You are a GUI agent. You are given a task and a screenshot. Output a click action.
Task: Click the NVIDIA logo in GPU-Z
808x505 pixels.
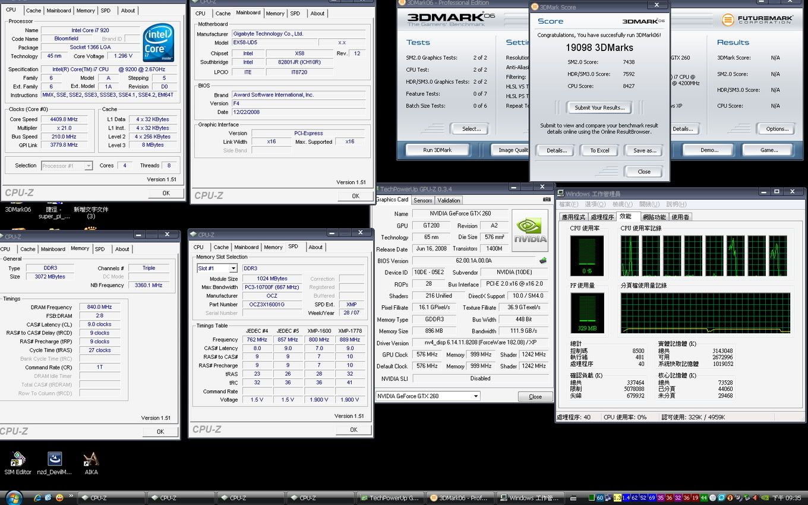[x=530, y=229]
